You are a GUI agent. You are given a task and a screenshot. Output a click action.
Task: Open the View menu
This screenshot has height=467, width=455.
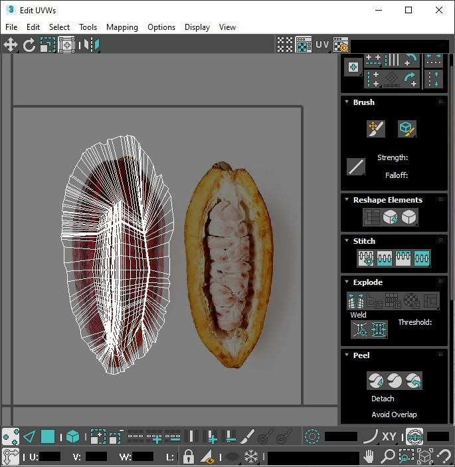227,27
